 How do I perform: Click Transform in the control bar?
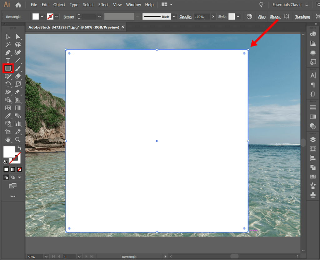point(302,17)
